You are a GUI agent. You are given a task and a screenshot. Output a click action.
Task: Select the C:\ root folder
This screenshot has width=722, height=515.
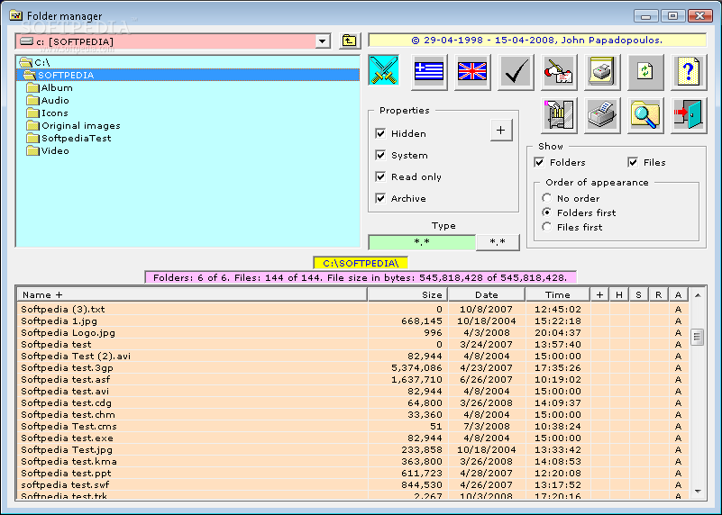click(x=41, y=62)
